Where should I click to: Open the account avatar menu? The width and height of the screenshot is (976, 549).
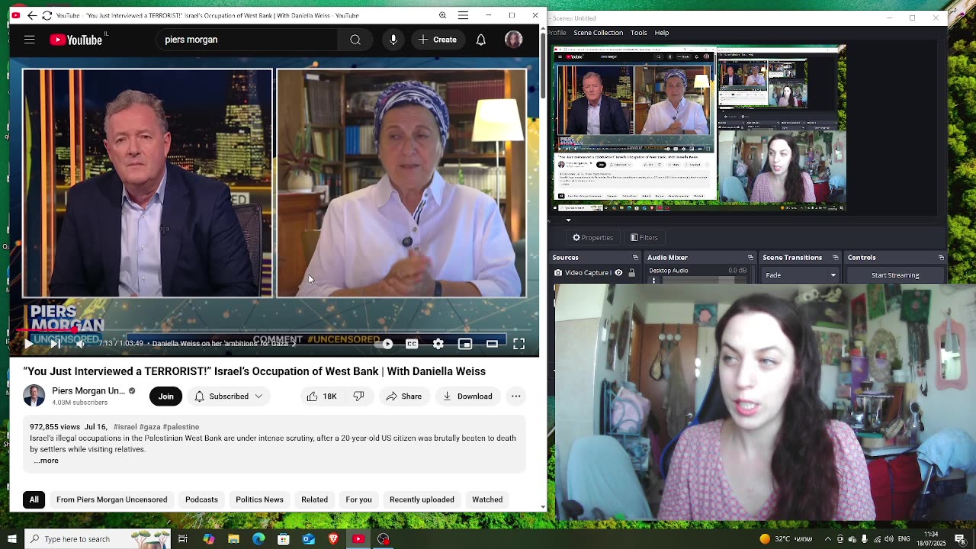513,40
